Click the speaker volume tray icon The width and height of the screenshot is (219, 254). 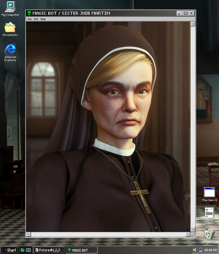(195, 250)
